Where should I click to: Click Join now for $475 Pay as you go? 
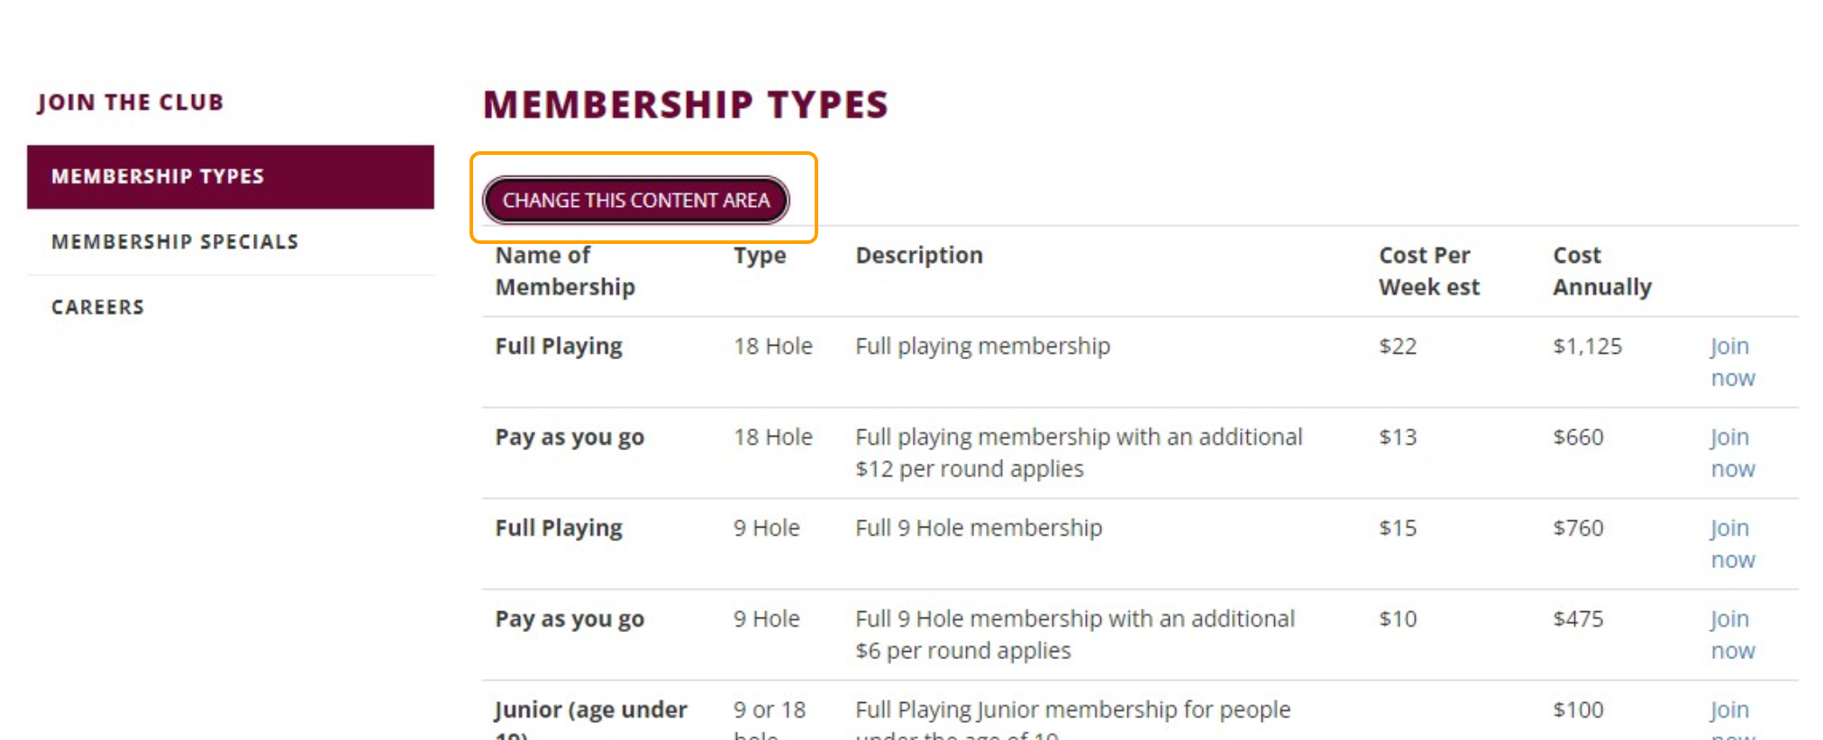click(x=1732, y=635)
